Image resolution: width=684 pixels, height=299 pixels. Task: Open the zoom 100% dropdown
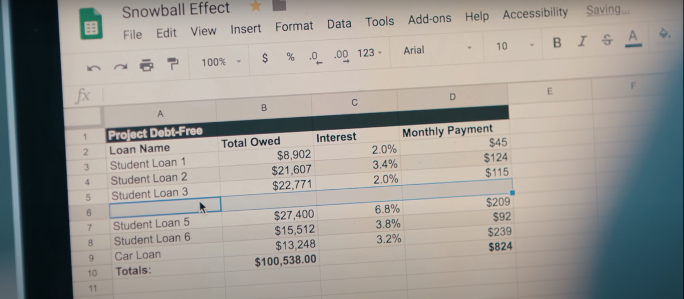221,61
